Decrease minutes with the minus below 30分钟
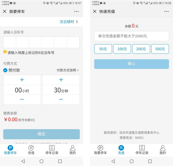This screenshot has width=173, height=166. click(61, 99)
